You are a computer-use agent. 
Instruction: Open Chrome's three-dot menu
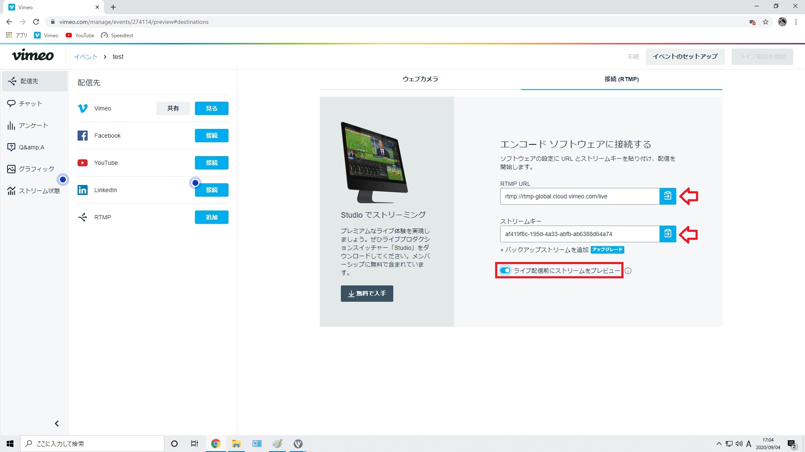click(796, 22)
